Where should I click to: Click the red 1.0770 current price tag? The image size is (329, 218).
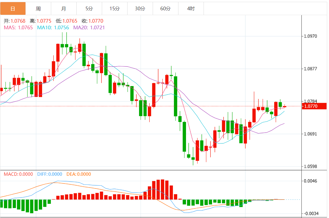click(x=314, y=106)
